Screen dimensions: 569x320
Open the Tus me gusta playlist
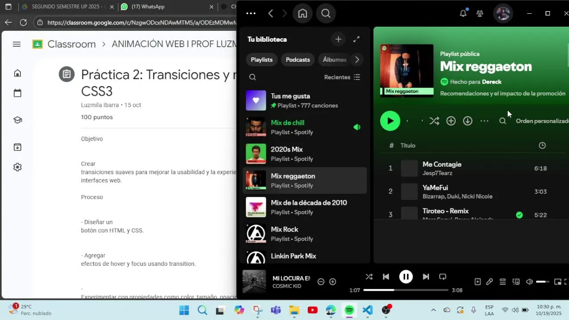pyautogui.click(x=305, y=100)
